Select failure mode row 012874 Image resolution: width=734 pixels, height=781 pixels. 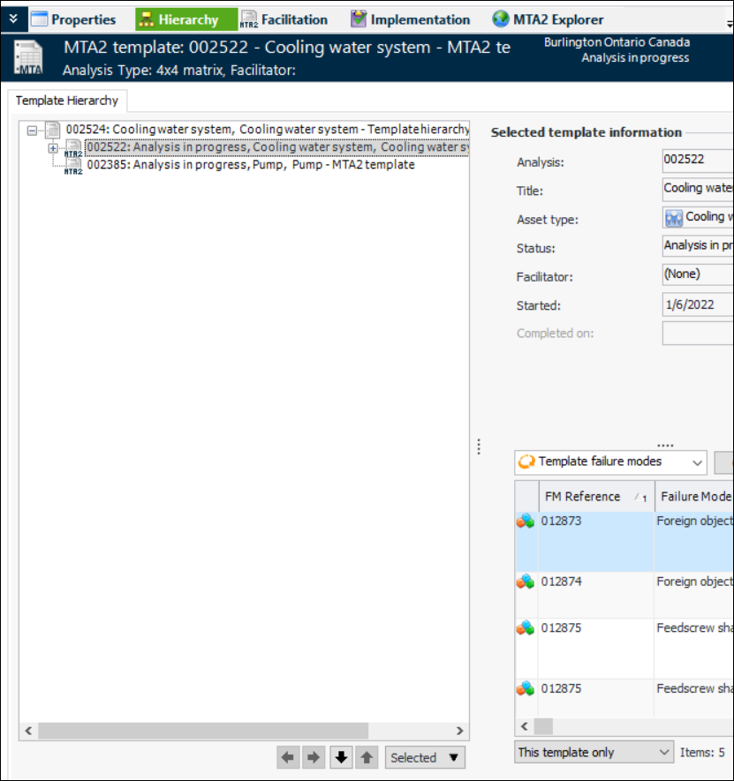(624, 595)
